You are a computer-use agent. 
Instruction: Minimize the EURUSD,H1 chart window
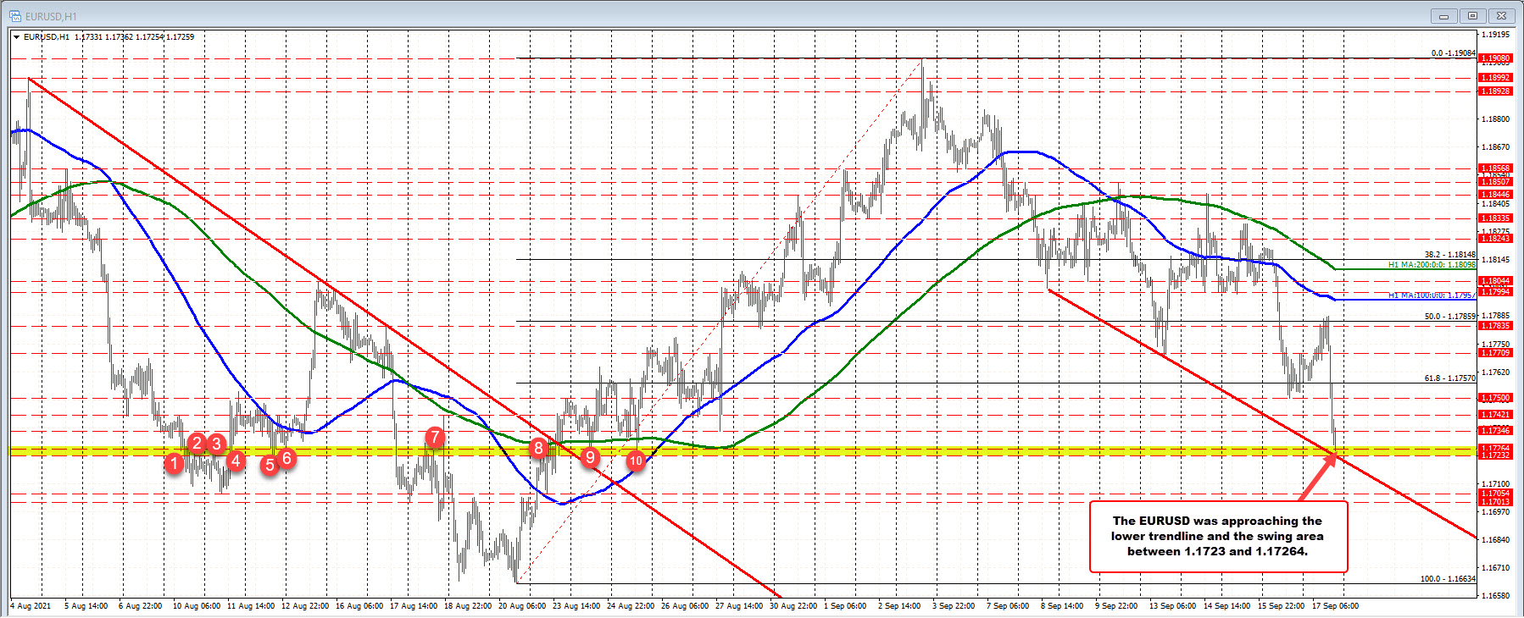tap(1443, 15)
